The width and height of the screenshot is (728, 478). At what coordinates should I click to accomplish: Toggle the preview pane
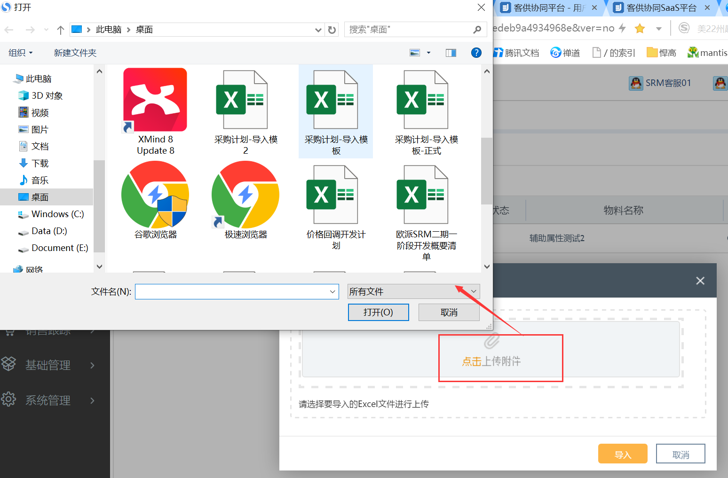pos(451,53)
